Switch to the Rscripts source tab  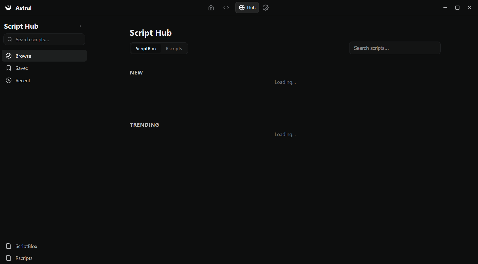(x=174, y=48)
